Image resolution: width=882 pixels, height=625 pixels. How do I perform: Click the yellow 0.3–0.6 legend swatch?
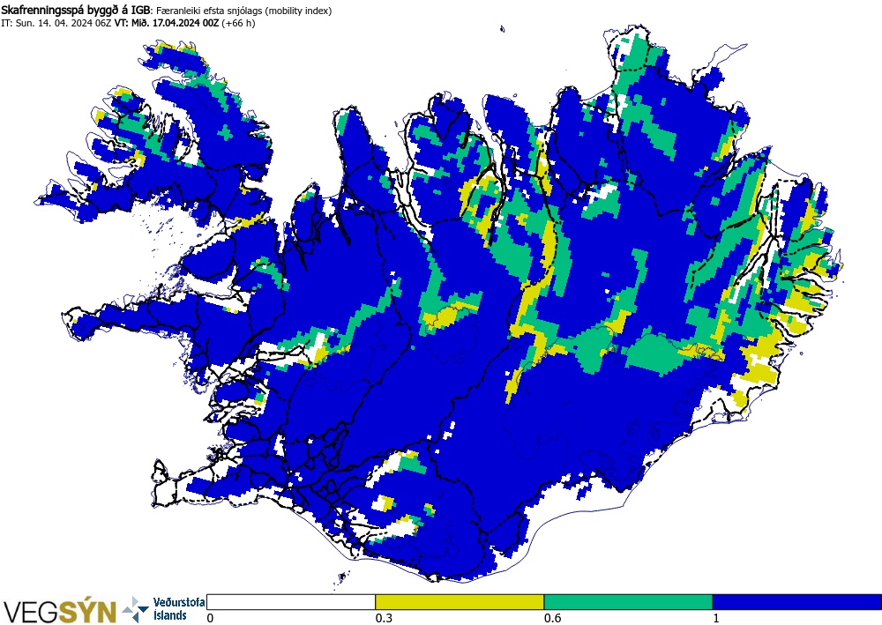(460, 602)
